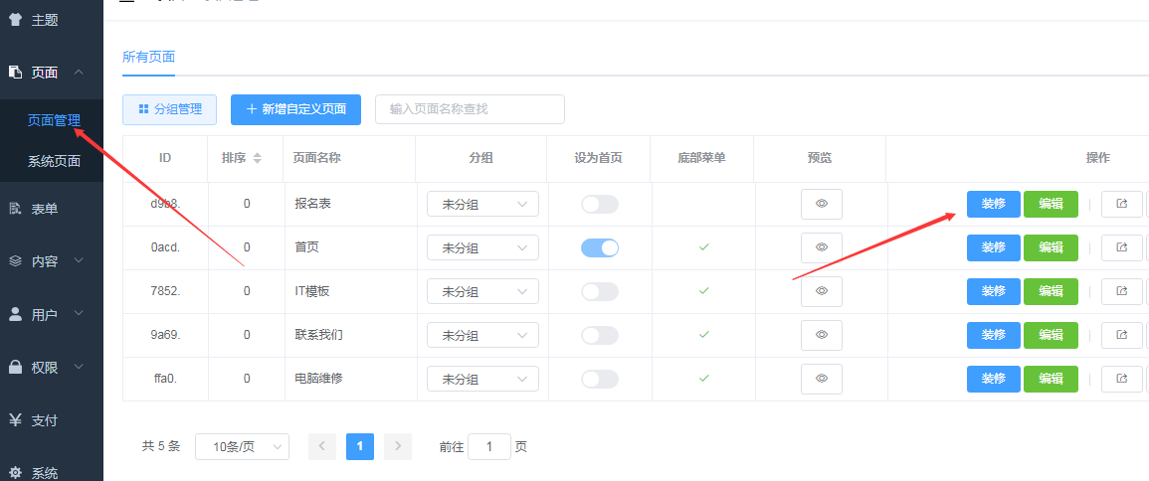
Task: Go to next page arrow
Action: pos(398,446)
